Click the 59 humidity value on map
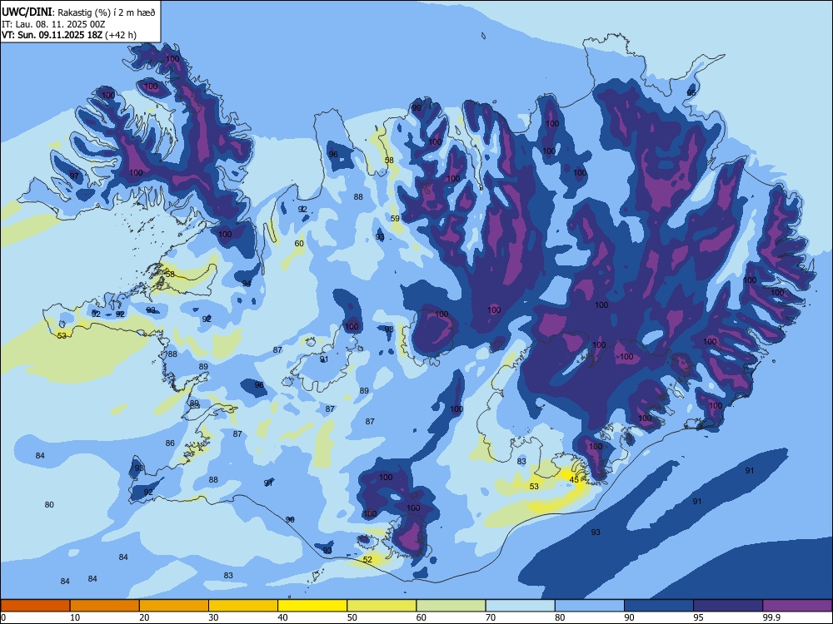The width and height of the screenshot is (833, 624). (x=395, y=218)
